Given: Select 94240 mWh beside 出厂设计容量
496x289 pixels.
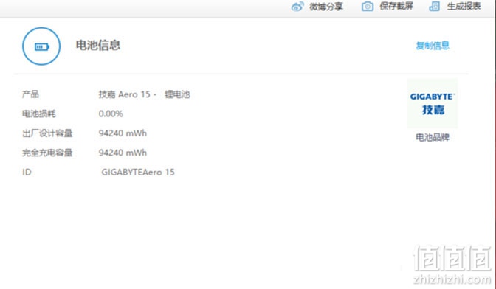Looking at the screenshot, I should pos(123,133).
